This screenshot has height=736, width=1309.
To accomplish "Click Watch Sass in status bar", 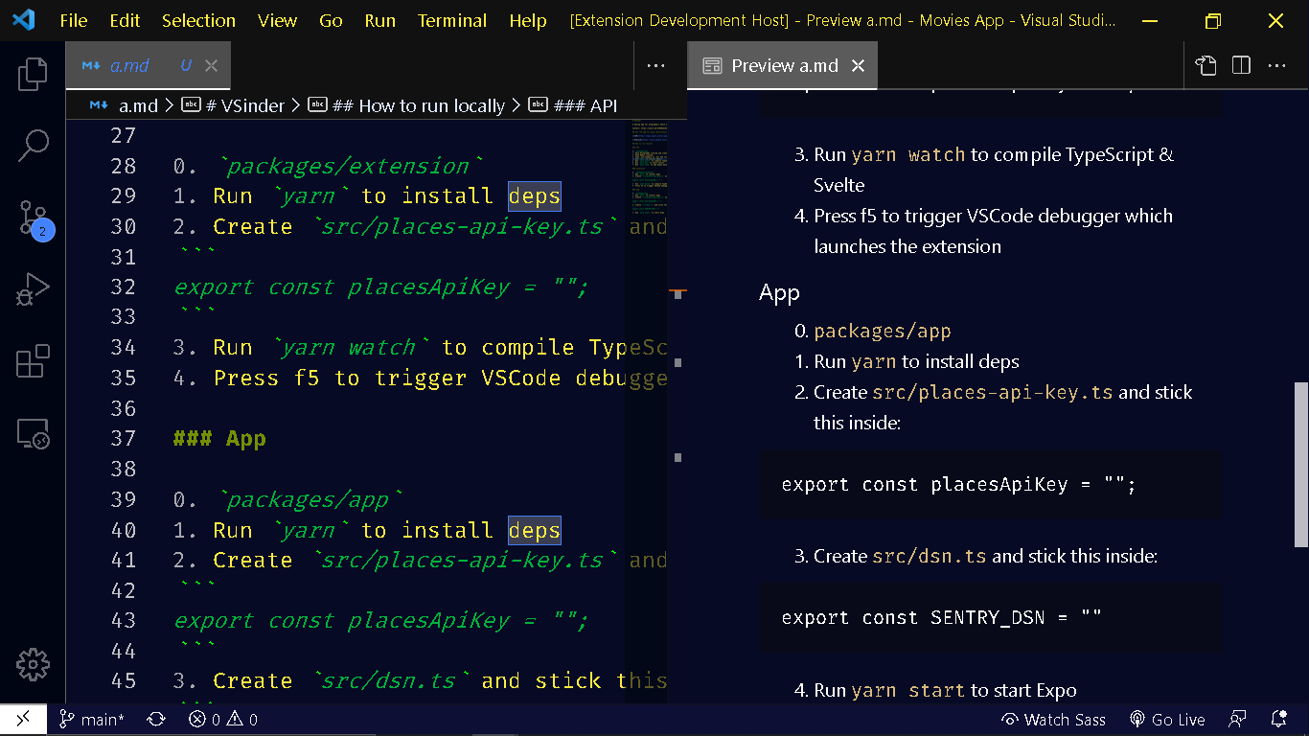I will coord(1053,720).
